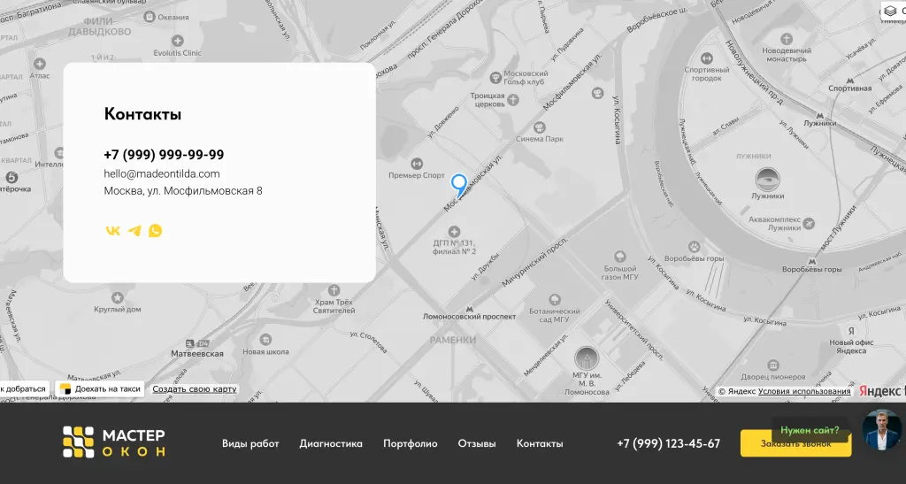The height and width of the screenshot is (484, 906).
Task: Select Ботанический сад МГУ marker
Action: 555,299
